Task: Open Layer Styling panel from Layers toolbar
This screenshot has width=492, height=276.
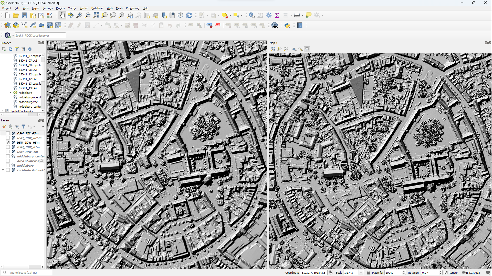Action: point(4,126)
